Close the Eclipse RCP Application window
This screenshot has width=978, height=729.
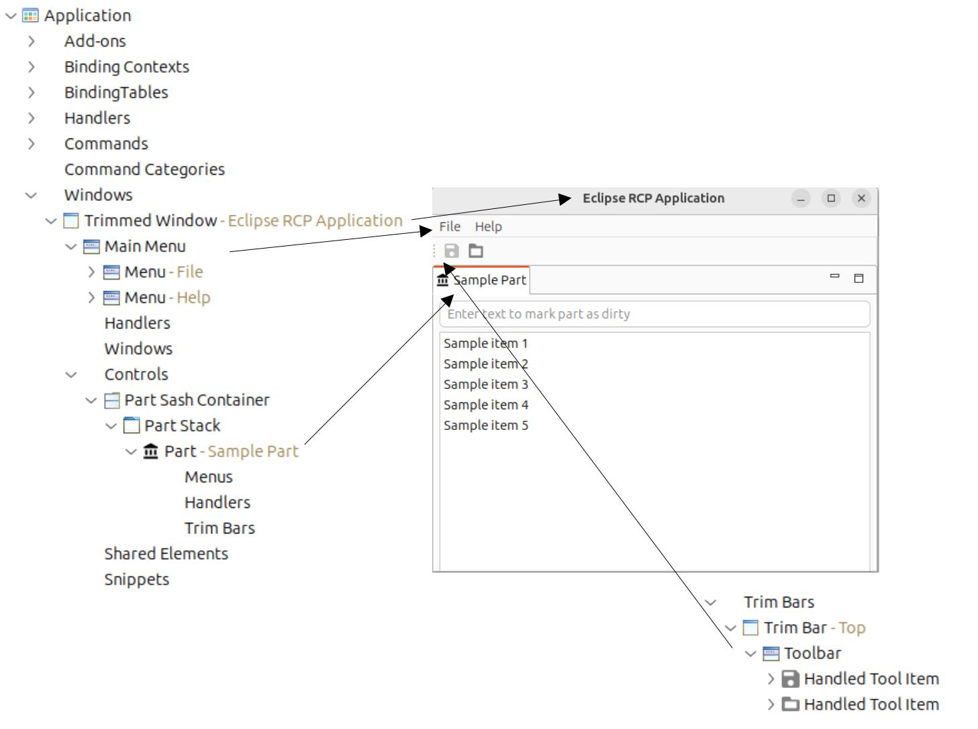861,198
